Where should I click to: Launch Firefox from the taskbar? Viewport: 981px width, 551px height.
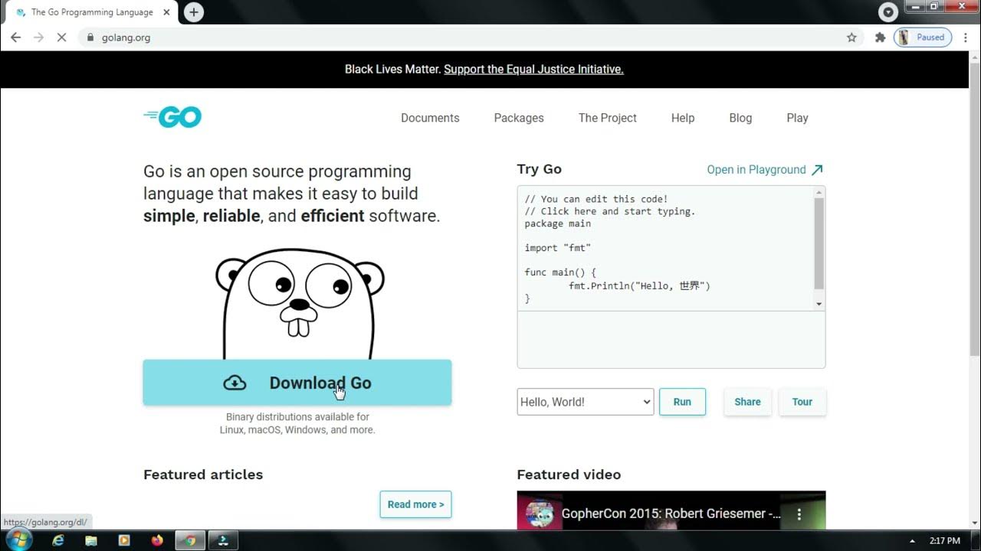point(157,540)
